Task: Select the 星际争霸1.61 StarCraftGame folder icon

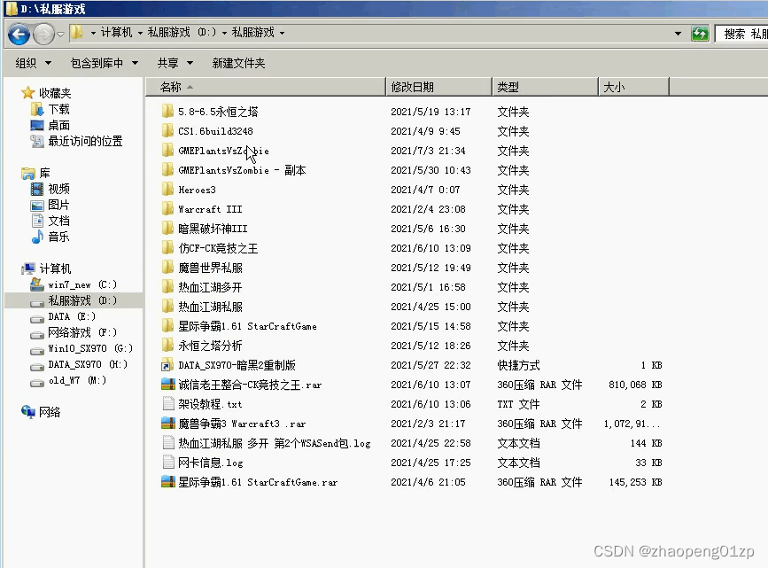Action: [x=167, y=326]
